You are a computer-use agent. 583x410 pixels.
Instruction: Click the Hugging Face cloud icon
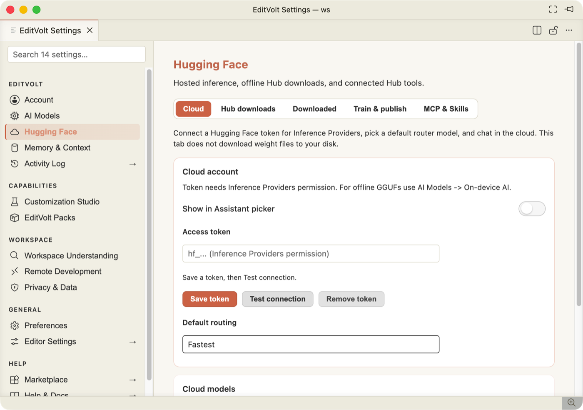(15, 132)
